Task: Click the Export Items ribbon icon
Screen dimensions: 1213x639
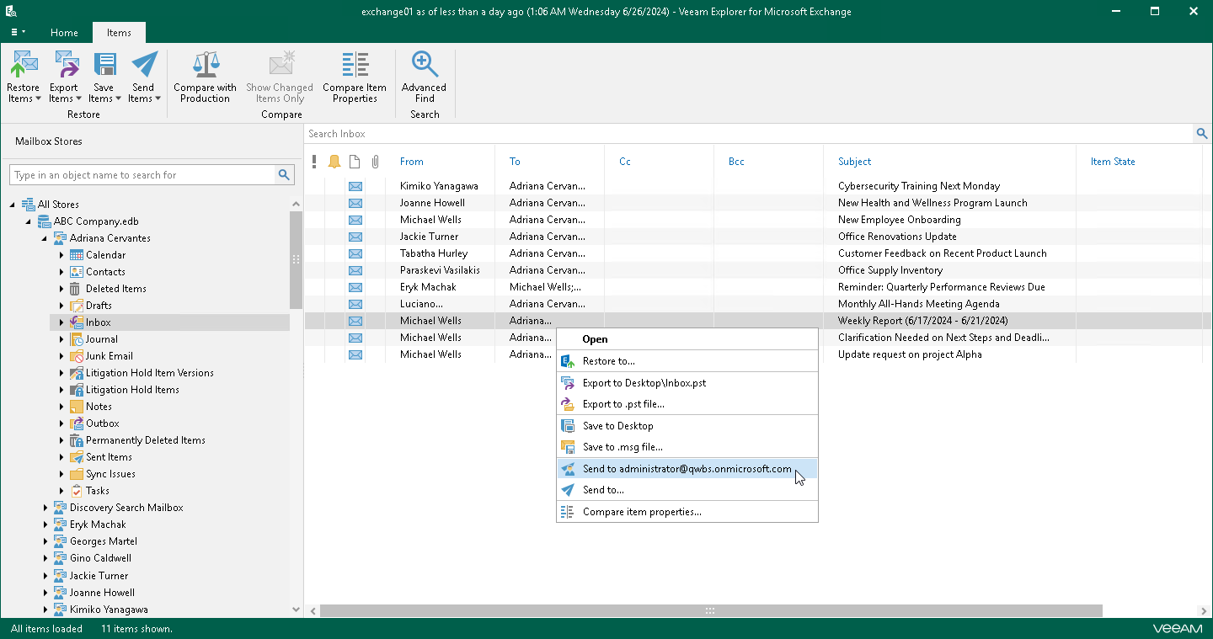Action: point(63,66)
